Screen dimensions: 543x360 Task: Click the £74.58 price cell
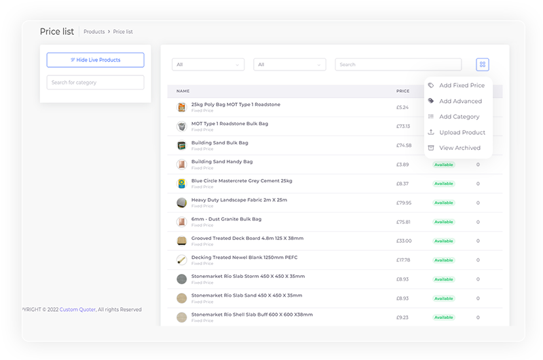pyautogui.click(x=404, y=145)
